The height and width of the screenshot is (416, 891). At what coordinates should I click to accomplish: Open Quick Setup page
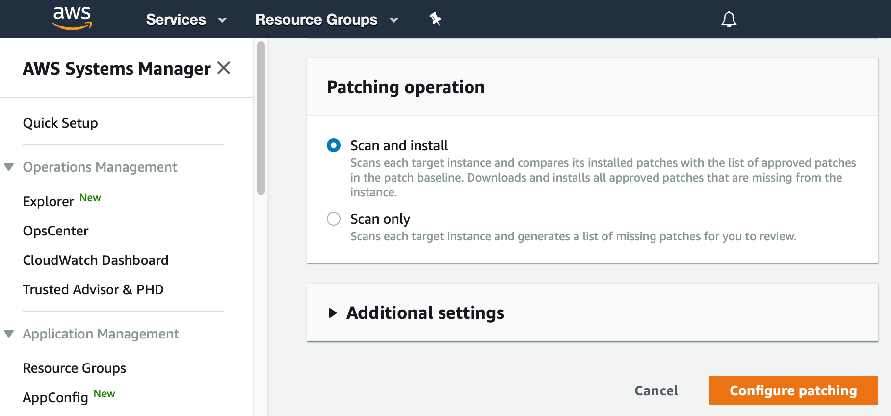pos(60,123)
